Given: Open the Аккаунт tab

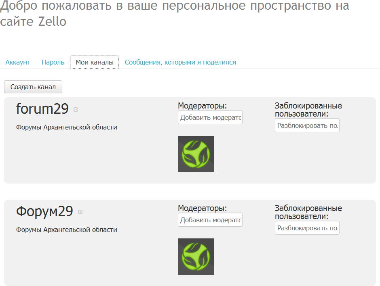Looking at the screenshot, I should 18,63.
